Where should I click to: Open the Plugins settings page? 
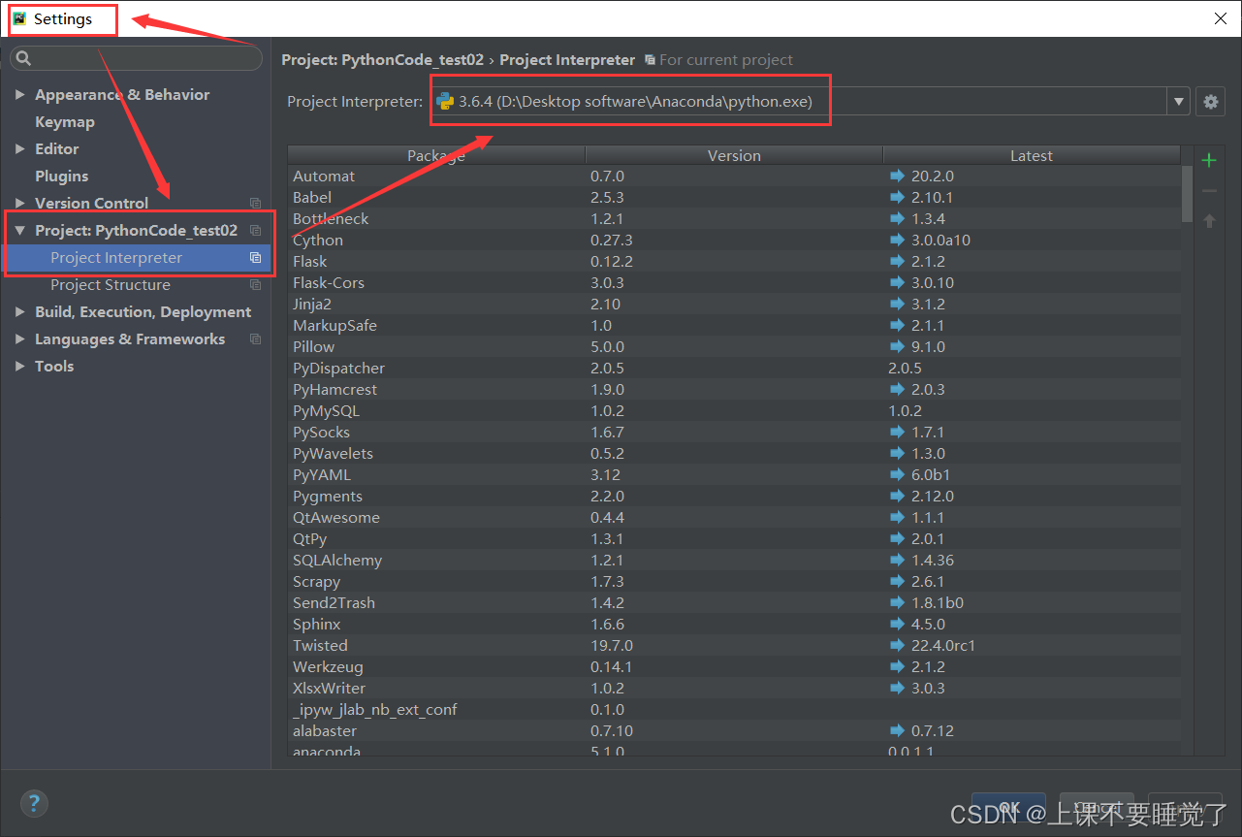(x=62, y=177)
